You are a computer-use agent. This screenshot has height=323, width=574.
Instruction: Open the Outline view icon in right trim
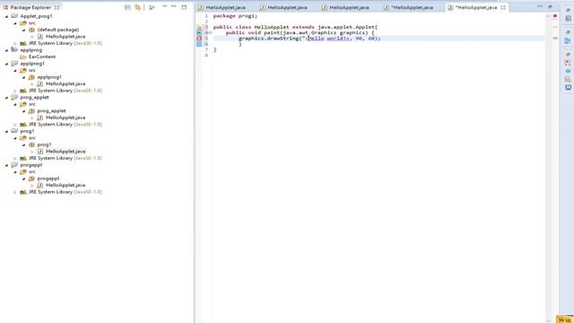pyautogui.click(x=568, y=41)
